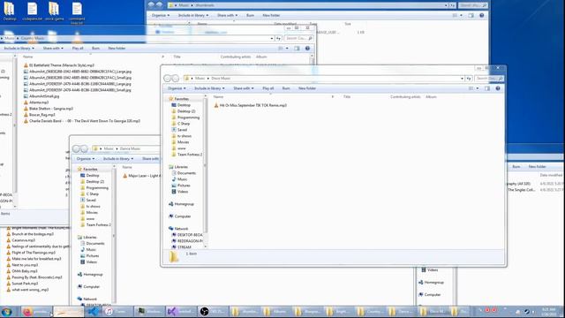The image size is (565, 318).
Task: Open help in the topmost background window
Action: tap(481, 16)
